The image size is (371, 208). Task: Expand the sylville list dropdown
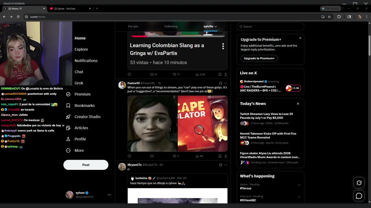coord(216,26)
